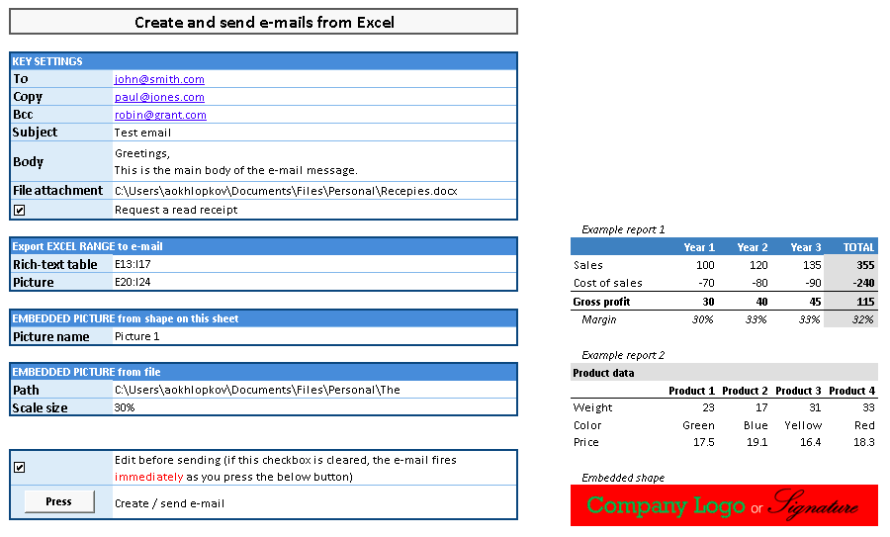Click the 'EMBEDDED PICTURE from shape on this sheet' header
The width and height of the screenshot is (890, 537).
pyautogui.click(x=263, y=318)
